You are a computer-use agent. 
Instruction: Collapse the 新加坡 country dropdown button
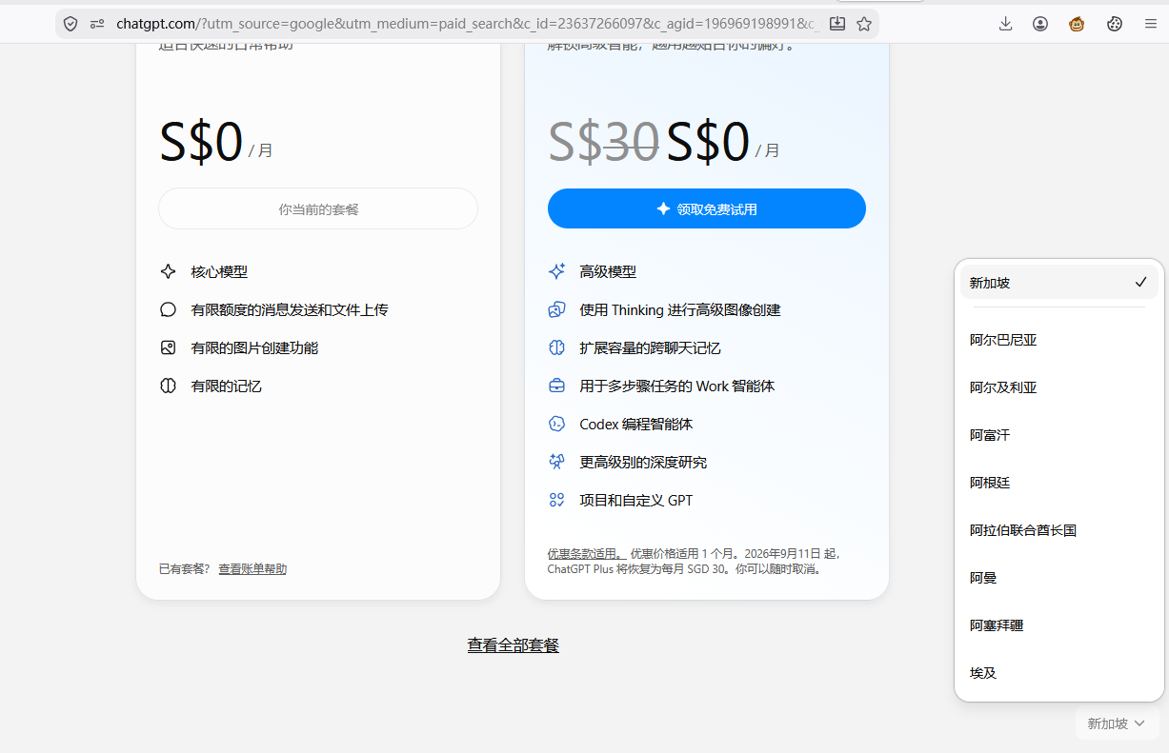[1117, 723]
